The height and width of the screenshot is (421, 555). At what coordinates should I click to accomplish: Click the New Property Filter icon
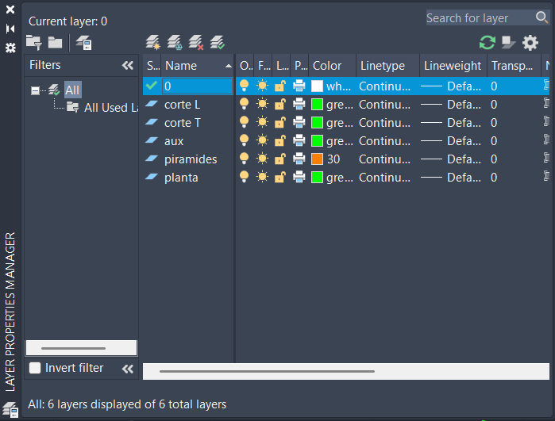[x=34, y=43]
